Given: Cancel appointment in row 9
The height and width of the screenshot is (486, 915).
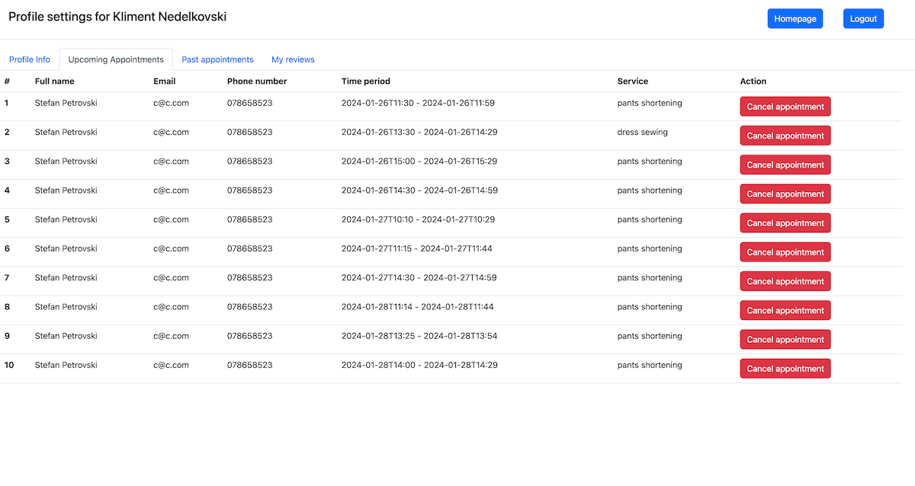Looking at the screenshot, I should (x=785, y=340).
